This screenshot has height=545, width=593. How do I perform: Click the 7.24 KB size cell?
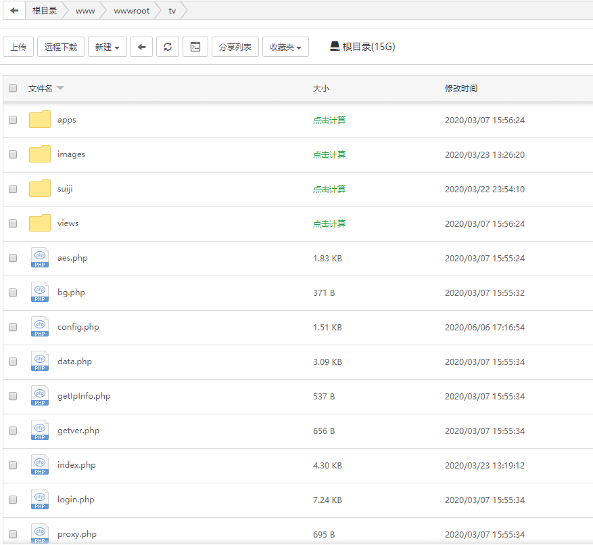point(327,500)
